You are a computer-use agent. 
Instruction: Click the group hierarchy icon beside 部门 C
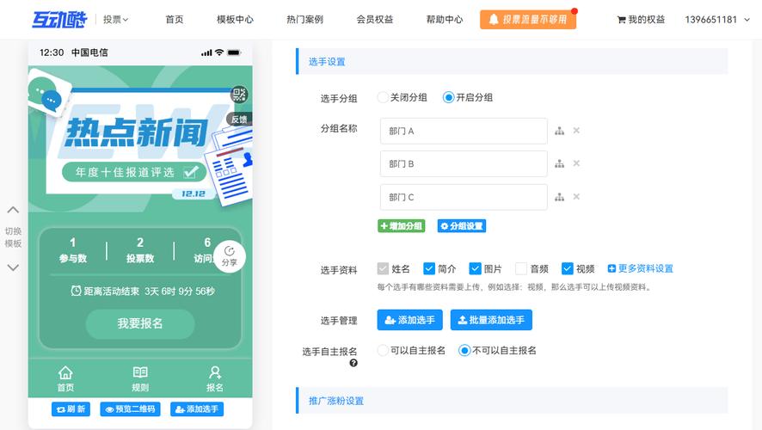(x=559, y=197)
